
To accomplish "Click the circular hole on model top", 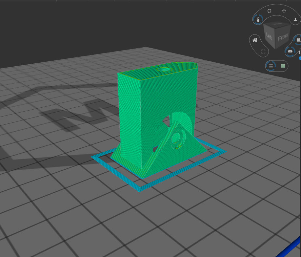I will [x=164, y=69].
